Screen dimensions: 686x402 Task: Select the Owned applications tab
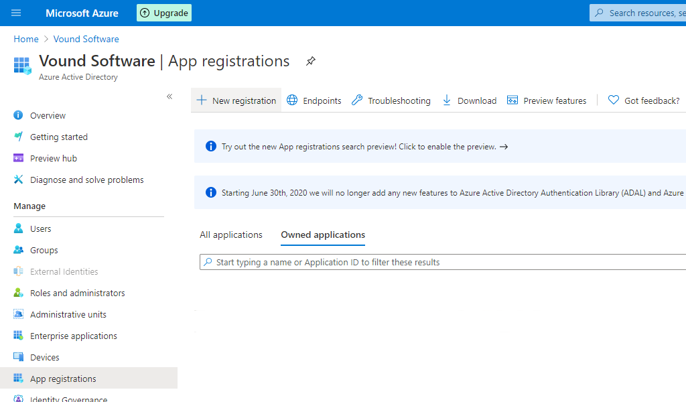pyautogui.click(x=322, y=234)
